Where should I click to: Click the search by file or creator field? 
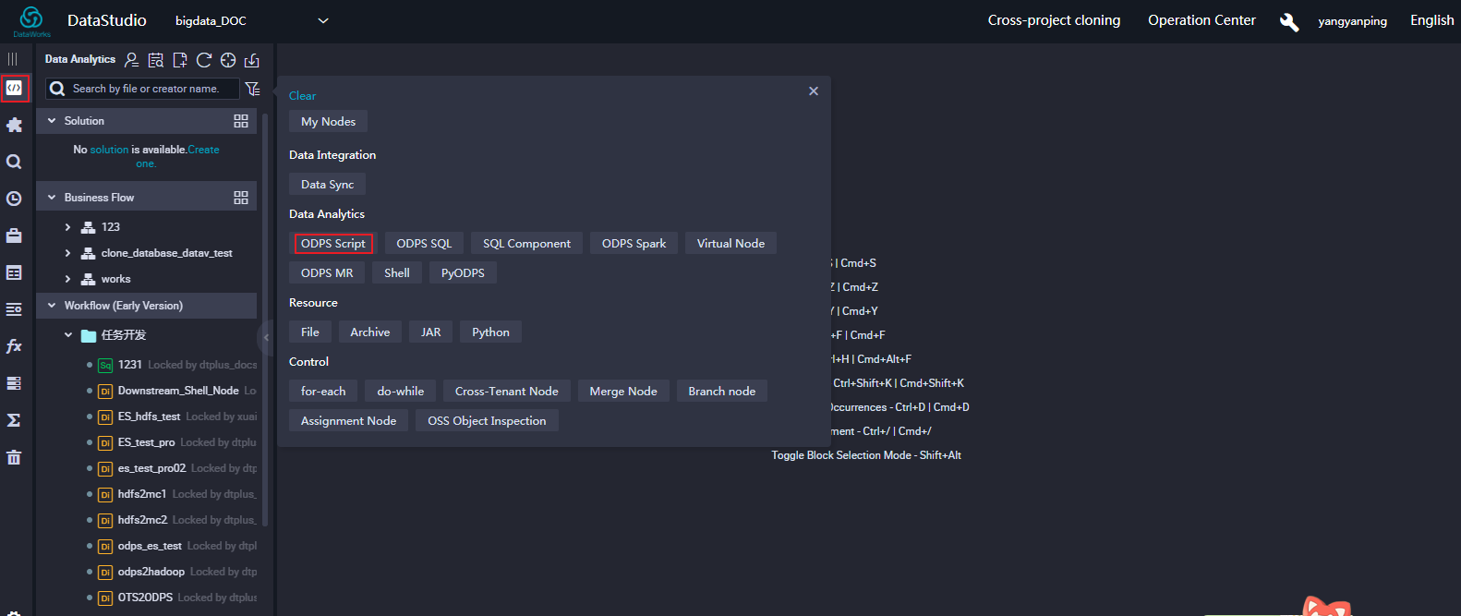[143, 89]
